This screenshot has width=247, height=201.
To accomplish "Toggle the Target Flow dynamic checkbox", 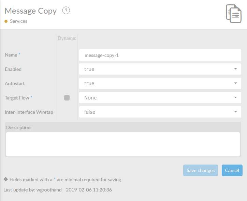I will click(x=67, y=98).
